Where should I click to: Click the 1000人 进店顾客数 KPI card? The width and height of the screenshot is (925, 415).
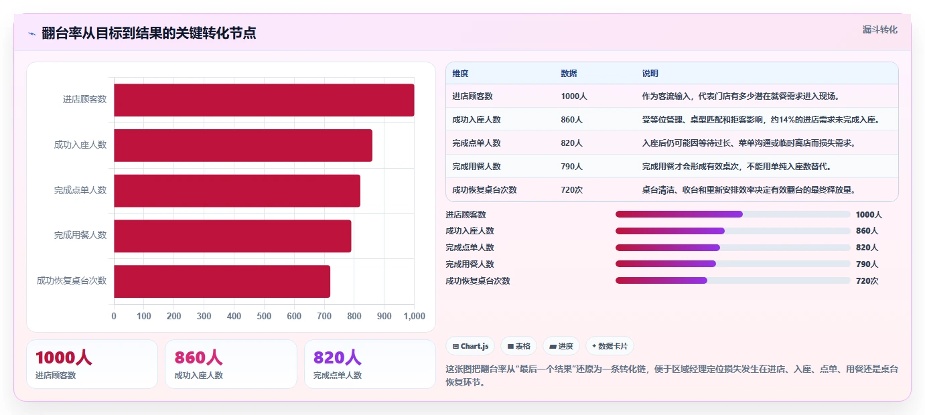tap(92, 364)
